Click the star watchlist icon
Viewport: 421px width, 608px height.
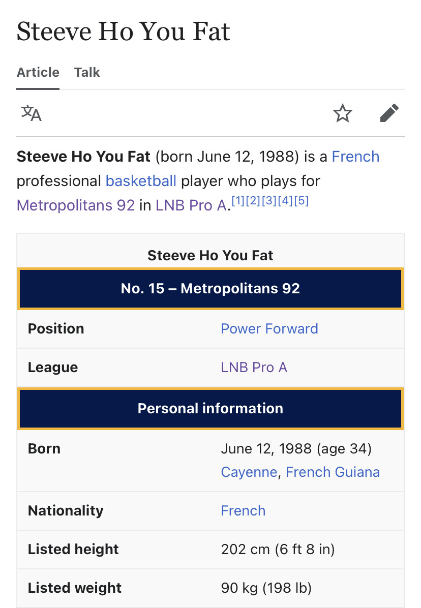[343, 113]
